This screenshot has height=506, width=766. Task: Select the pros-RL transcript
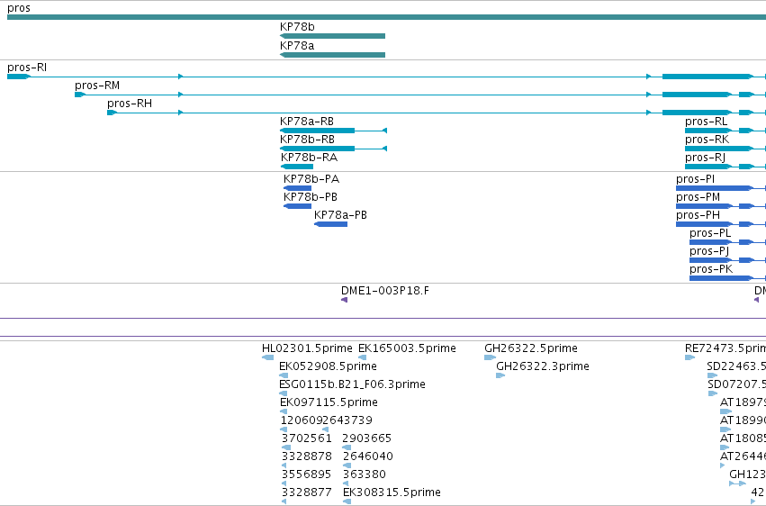pyautogui.click(x=725, y=131)
